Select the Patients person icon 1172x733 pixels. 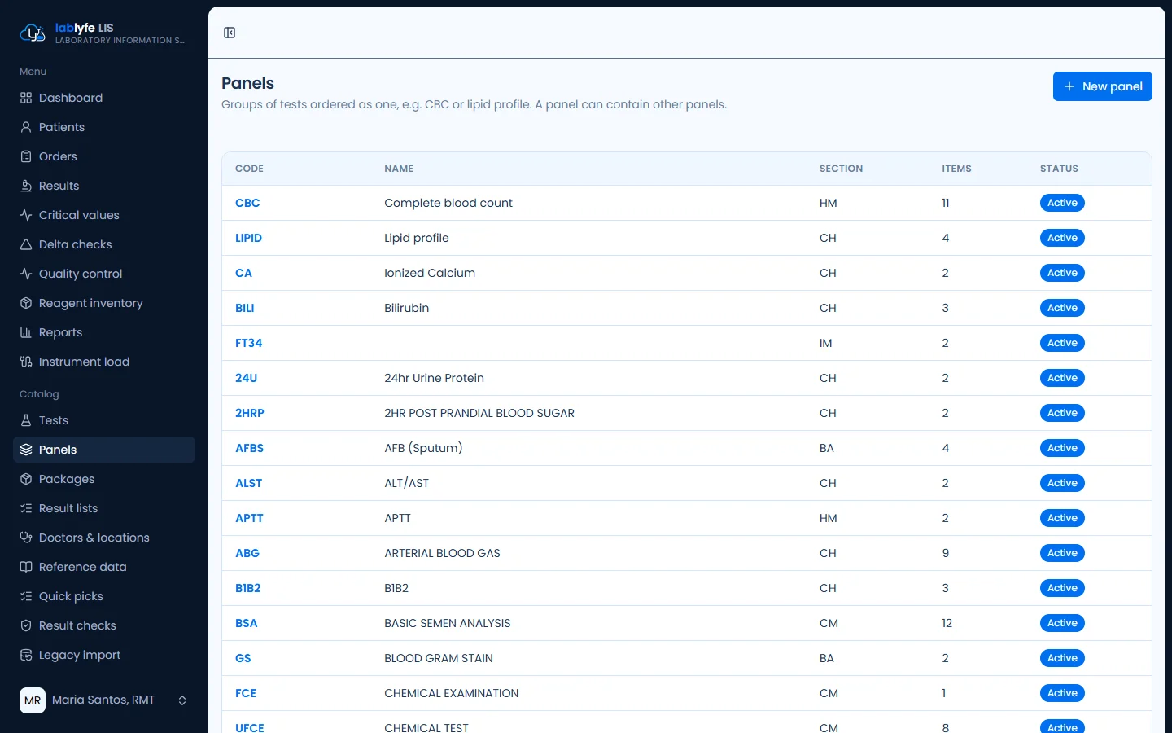[x=26, y=127]
